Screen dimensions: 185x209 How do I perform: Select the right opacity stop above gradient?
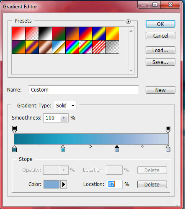pyautogui.click(x=168, y=129)
